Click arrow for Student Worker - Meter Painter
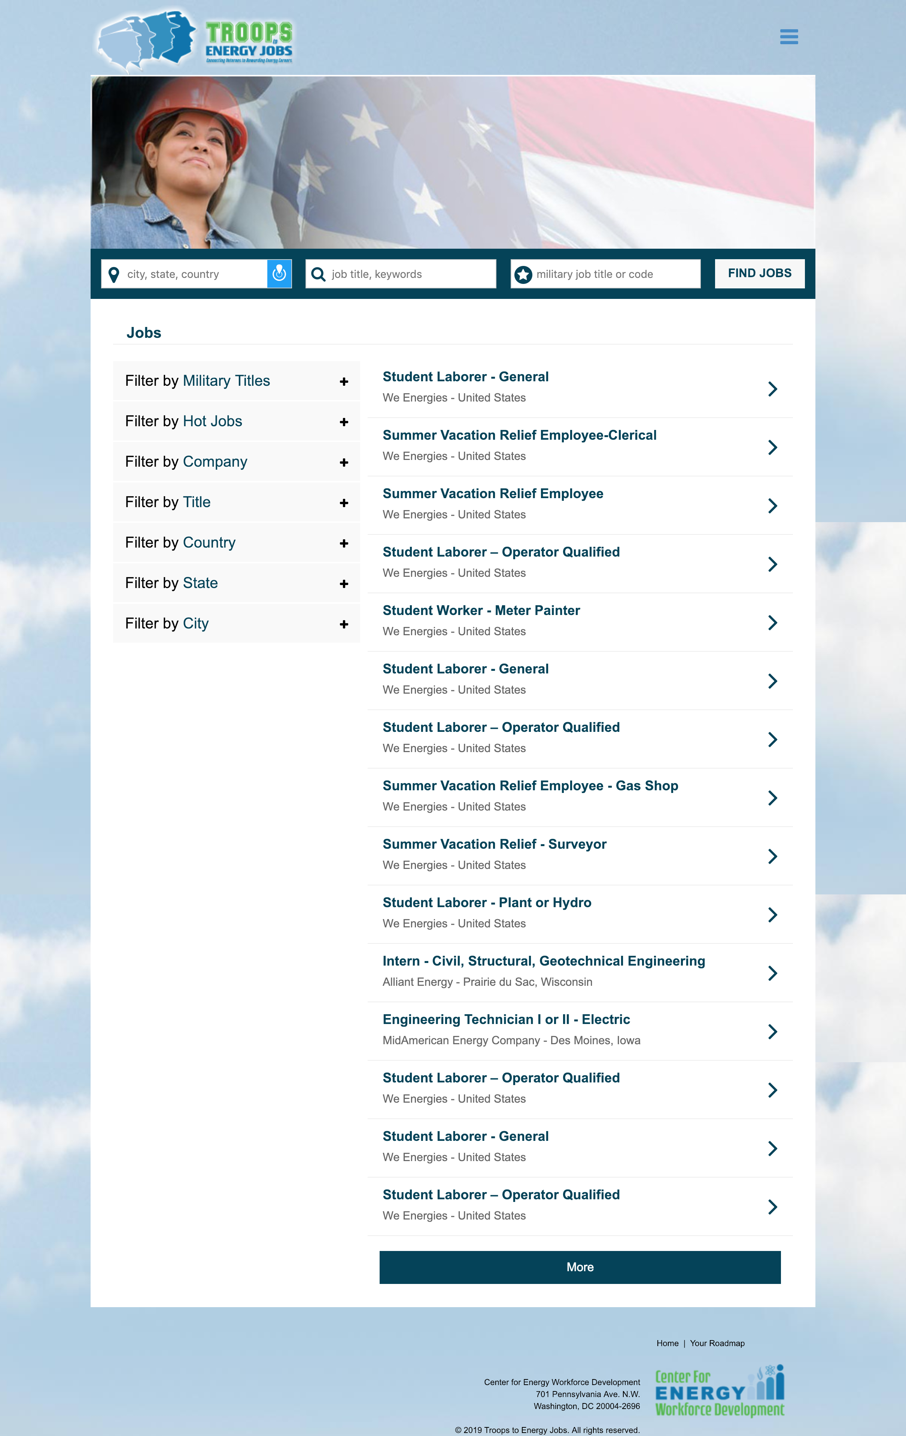This screenshot has height=1436, width=906. pyautogui.click(x=772, y=622)
